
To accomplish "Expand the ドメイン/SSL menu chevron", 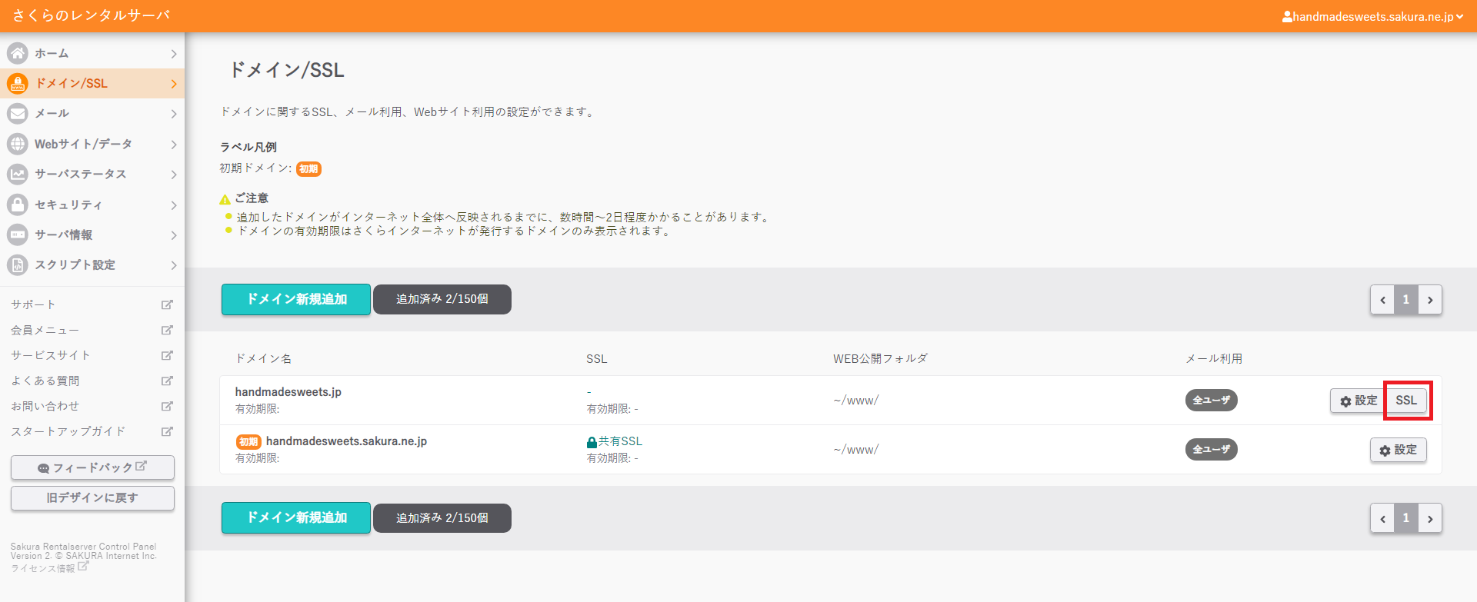I will 174,84.
